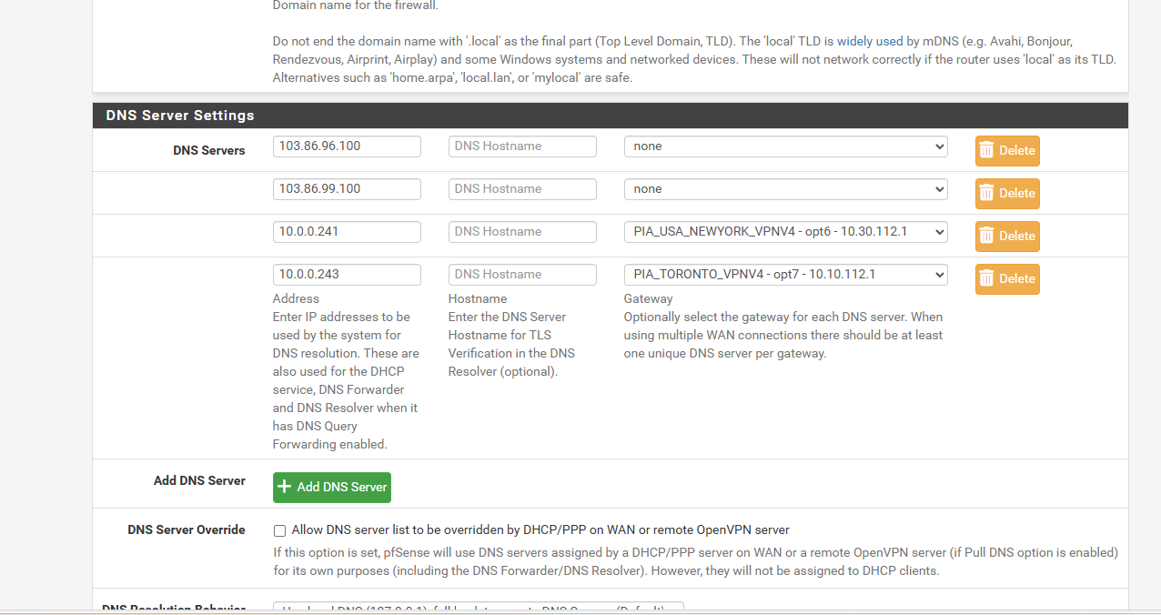Edit the 10.0.0.241 address field
This screenshot has width=1161, height=615.
347,232
